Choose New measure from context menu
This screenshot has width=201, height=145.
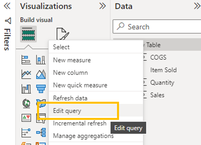72,60
